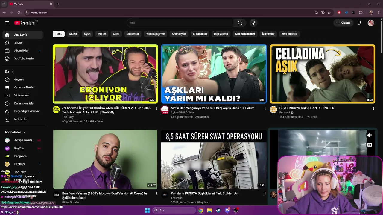The height and width of the screenshot is (215, 383).
Task: Open more options for Ben Fero video
Action: (156, 194)
